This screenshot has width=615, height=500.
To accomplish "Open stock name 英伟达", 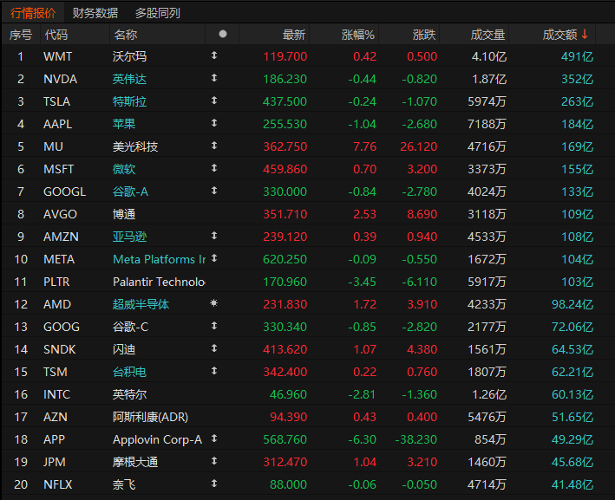I will point(129,79).
